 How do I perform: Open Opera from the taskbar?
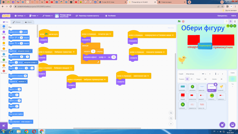click(x=34, y=131)
